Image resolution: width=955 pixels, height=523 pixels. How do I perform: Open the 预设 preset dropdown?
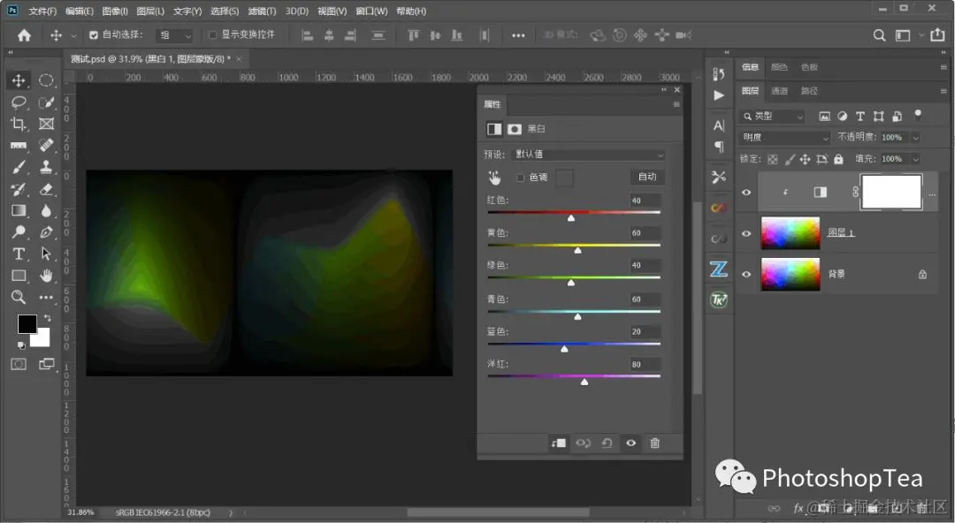[588, 155]
